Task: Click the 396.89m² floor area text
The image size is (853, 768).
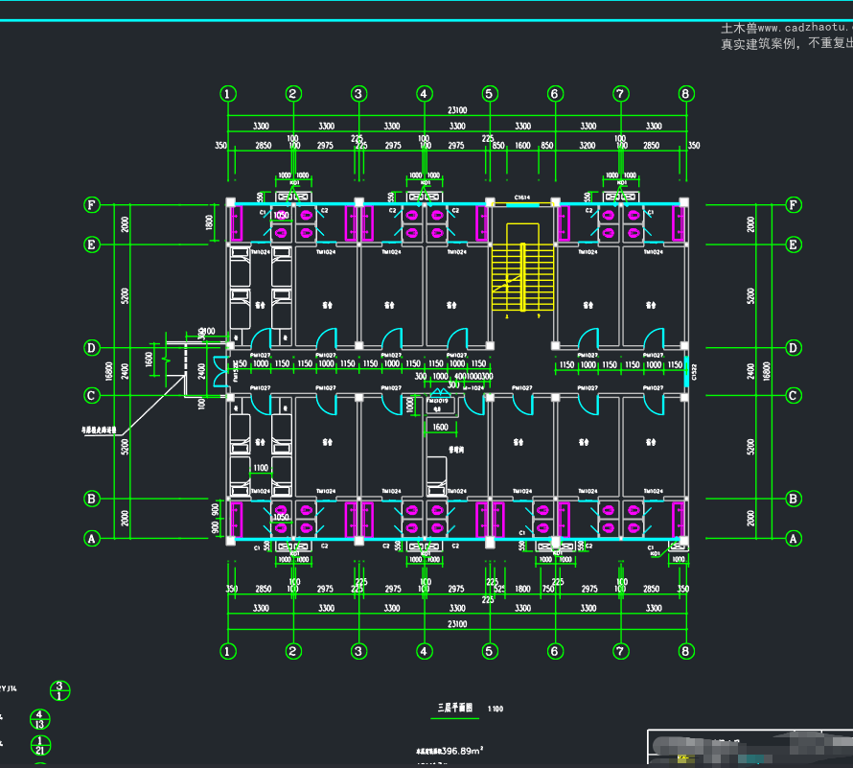Action: coord(462,751)
